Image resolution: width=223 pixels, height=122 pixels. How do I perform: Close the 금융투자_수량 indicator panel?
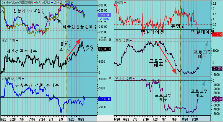(110, 78)
